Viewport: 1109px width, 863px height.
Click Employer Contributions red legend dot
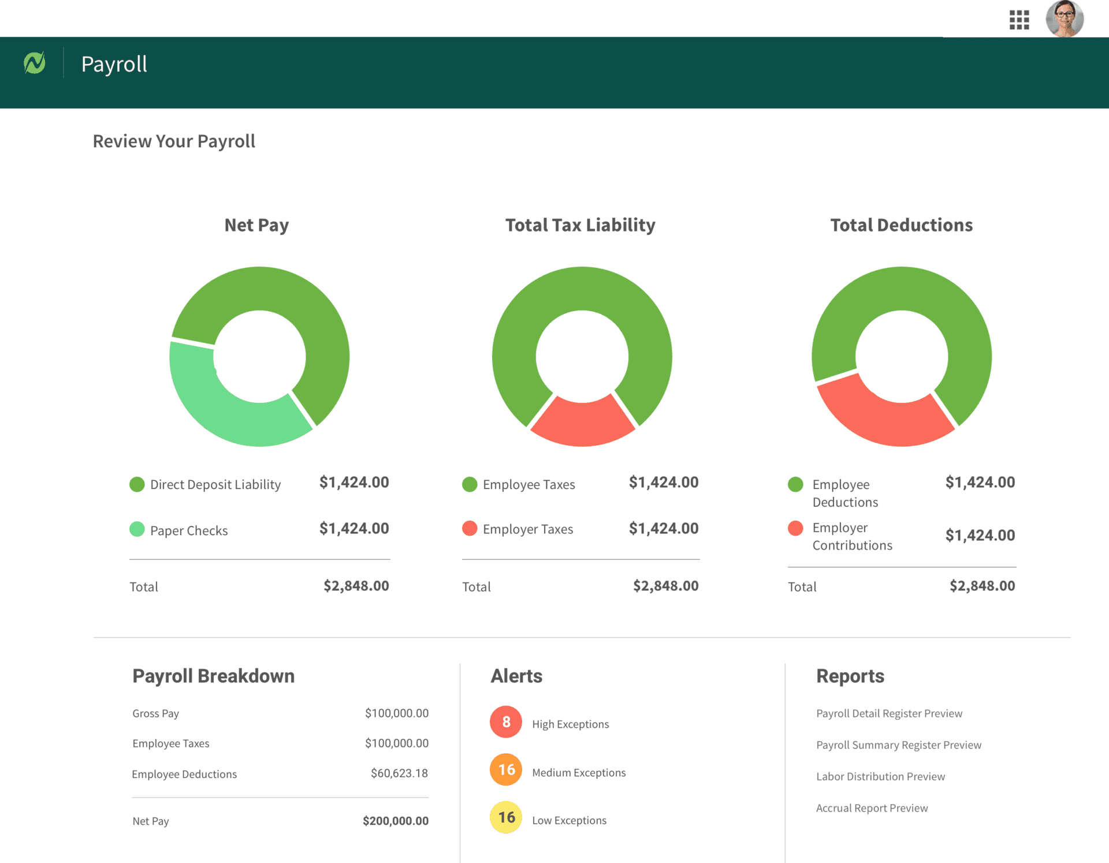click(795, 528)
